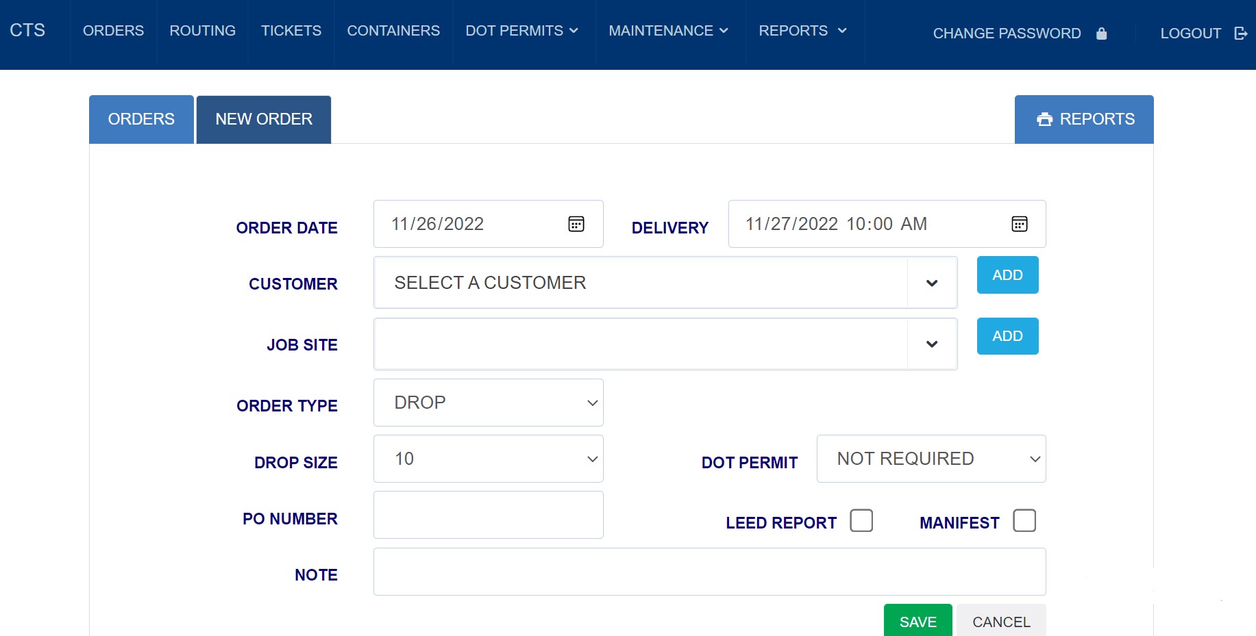Open the DOT Permits navigation menu
Image resolution: width=1256 pixels, height=636 pixels.
point(521,31)
